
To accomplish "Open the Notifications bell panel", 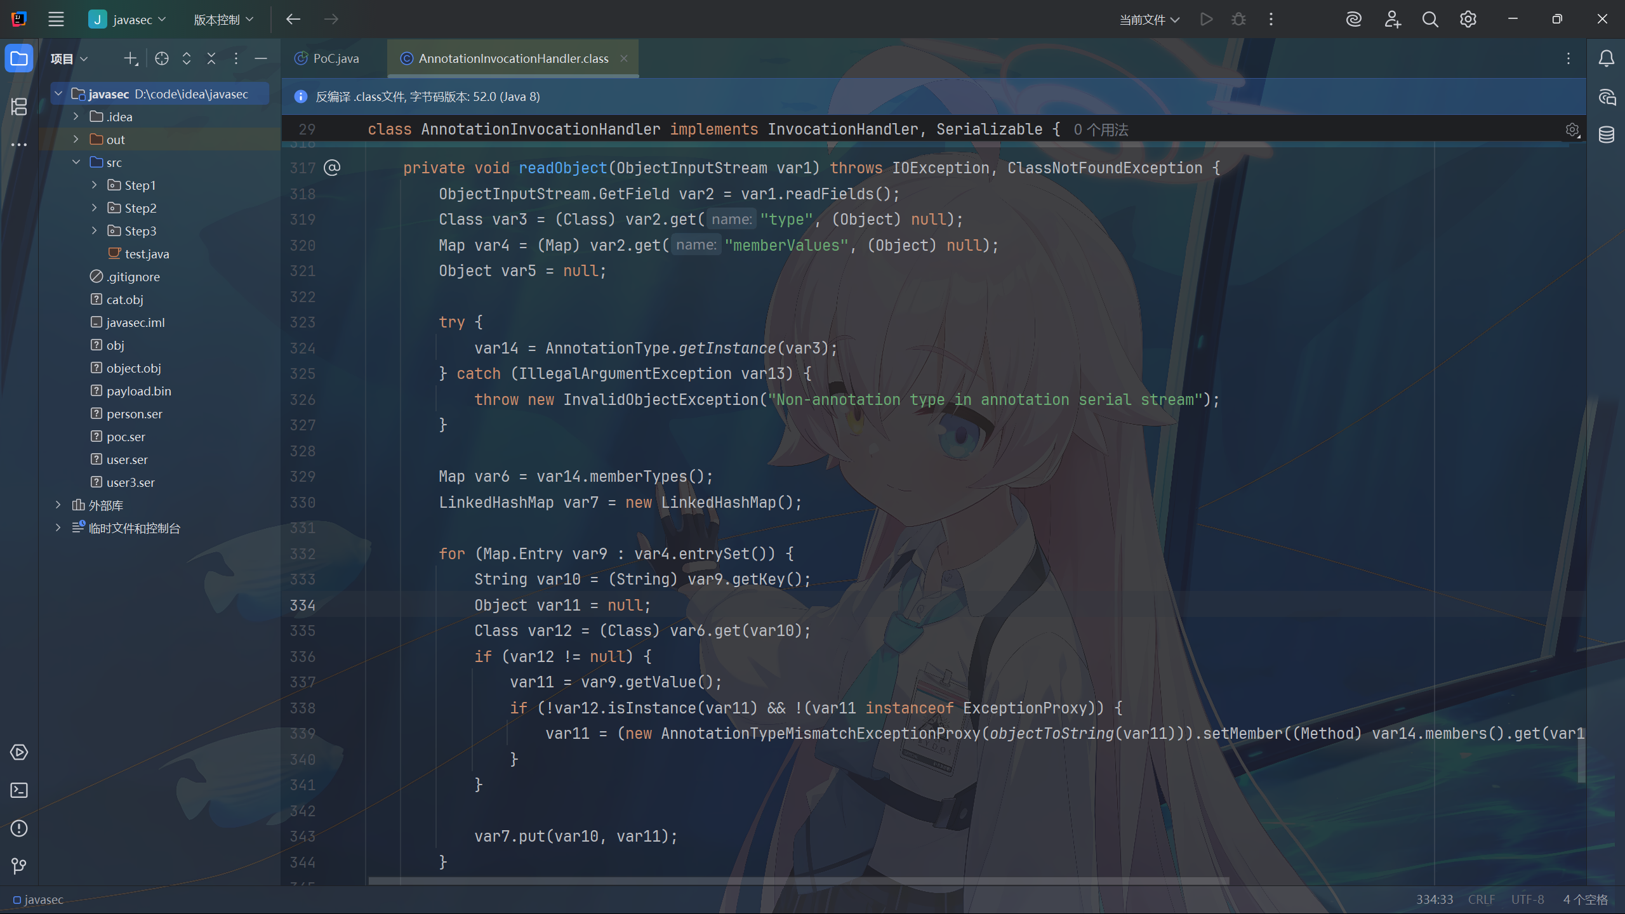I will click(x=1606, y=58).
